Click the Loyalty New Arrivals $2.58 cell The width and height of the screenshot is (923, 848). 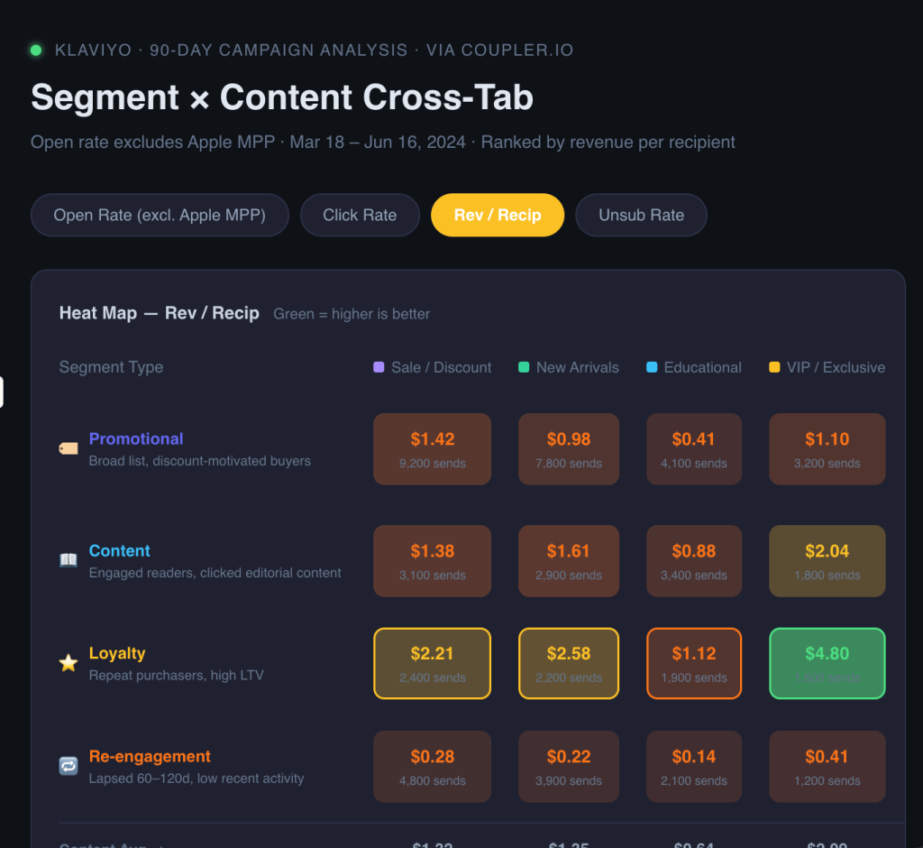click(x=569, y=664)
